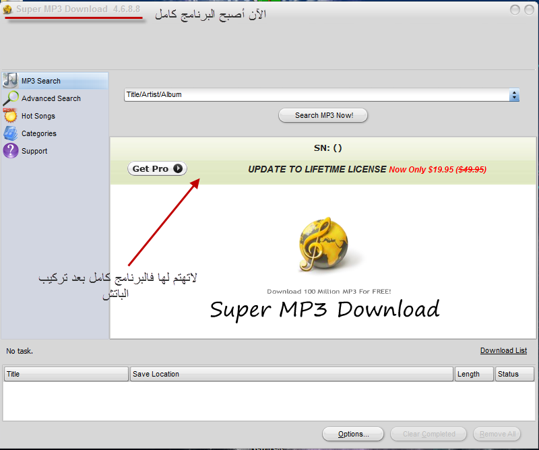Click the right round window control button

point(529,9)
